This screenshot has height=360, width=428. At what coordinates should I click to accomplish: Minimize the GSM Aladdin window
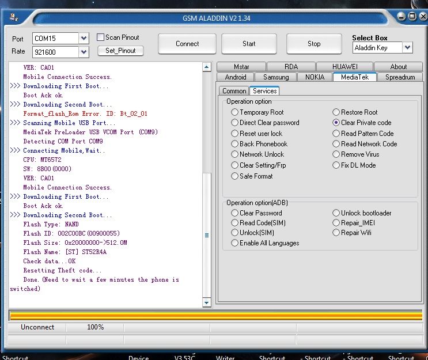[x=401, y=17]
